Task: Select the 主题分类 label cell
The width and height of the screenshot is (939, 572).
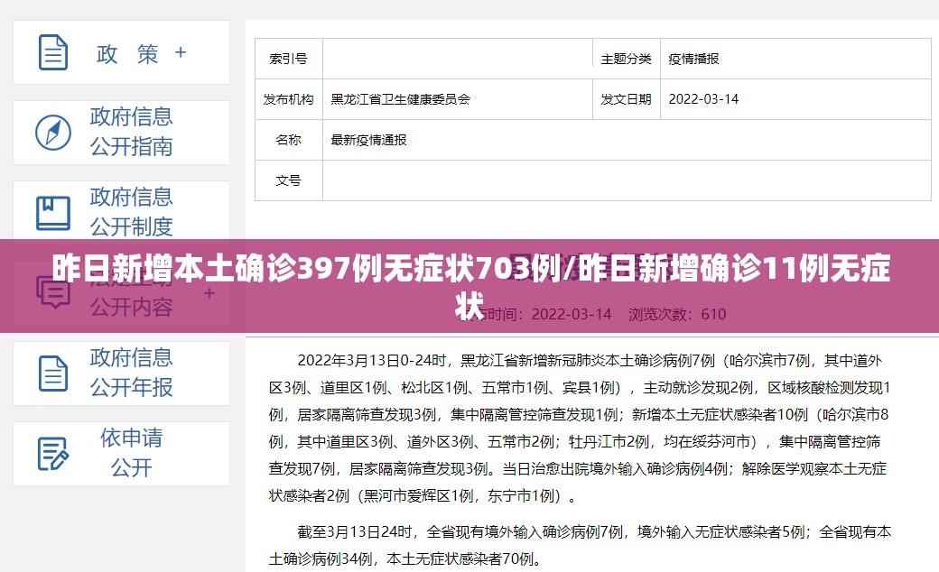Action: pos(626,59)
